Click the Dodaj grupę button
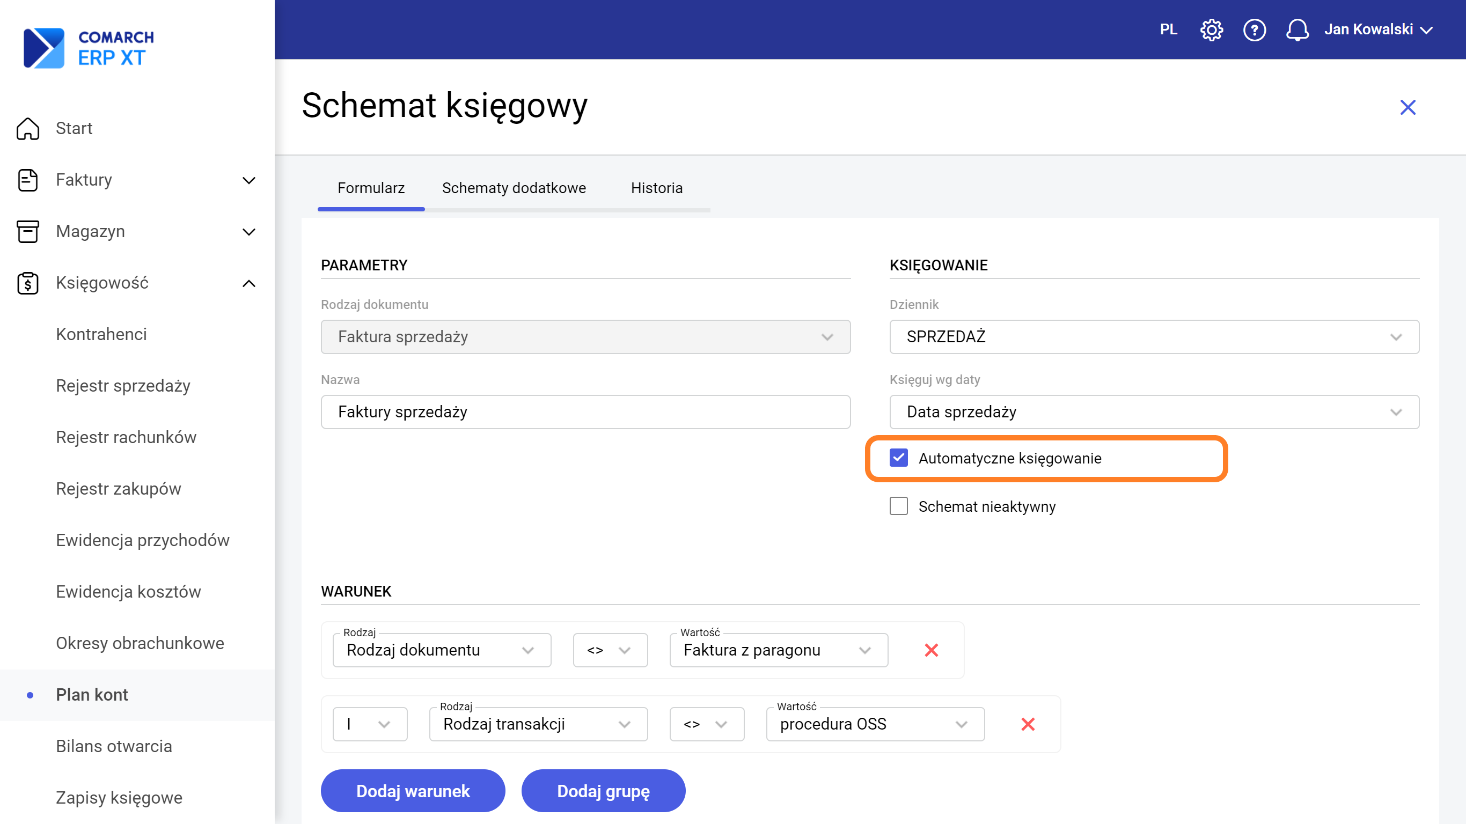Screen dimensions: 1466x824 [603, 791]
